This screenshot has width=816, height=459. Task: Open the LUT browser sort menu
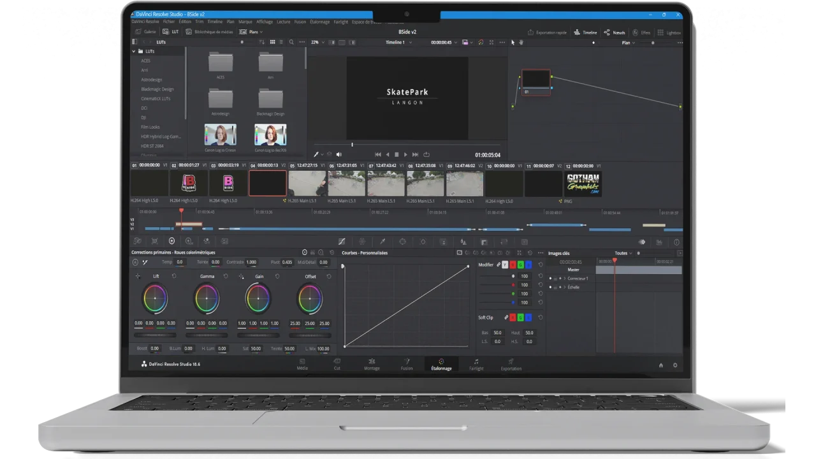[x=263, y=42]
